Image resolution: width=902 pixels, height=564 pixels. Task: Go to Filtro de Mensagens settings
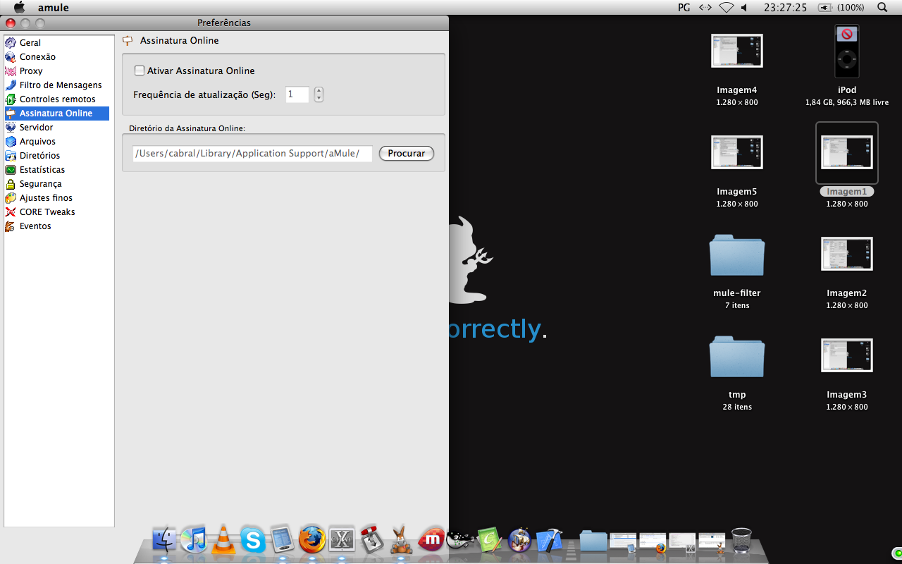click(60, 85)
